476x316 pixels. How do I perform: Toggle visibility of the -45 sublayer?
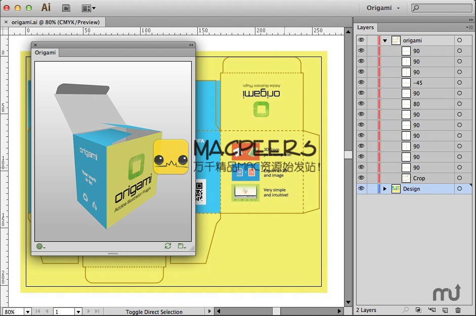point(361,83)
